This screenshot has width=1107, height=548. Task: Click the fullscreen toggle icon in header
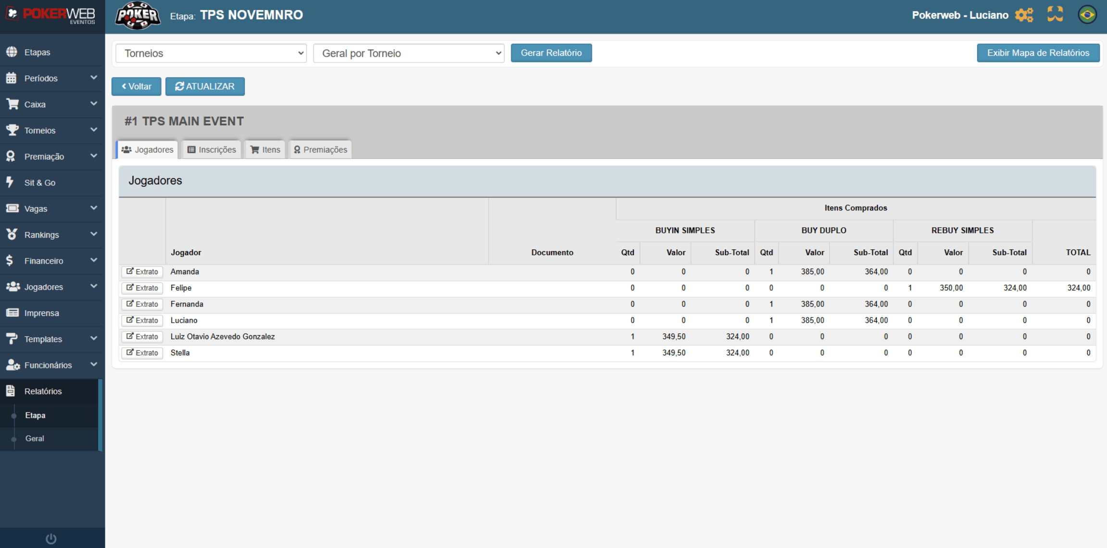coord(1055,14)
